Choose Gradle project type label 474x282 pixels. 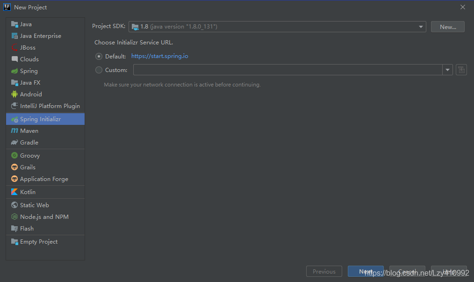[x=29, y=143]
